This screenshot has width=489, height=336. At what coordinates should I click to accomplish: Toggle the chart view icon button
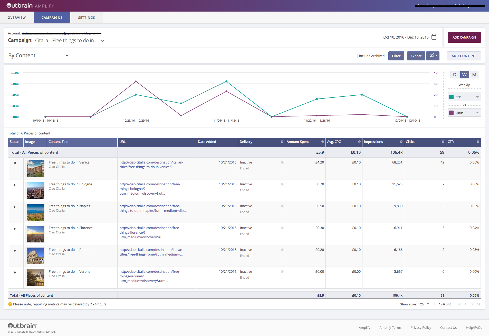click(x=433, y=56)
